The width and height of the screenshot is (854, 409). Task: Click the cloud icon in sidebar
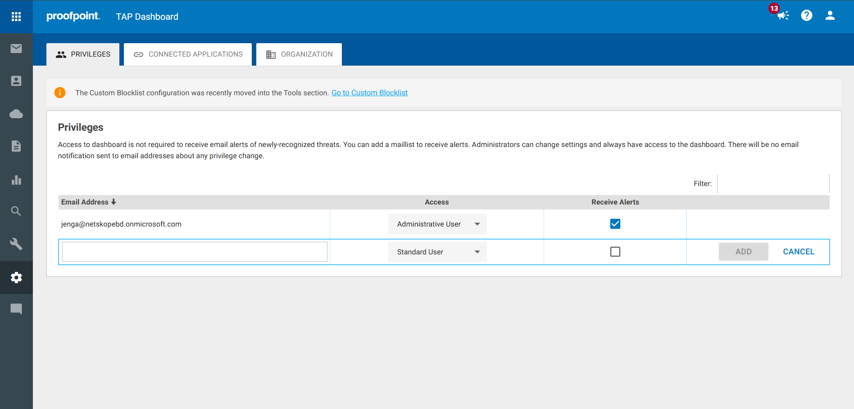tap(16, 114)
